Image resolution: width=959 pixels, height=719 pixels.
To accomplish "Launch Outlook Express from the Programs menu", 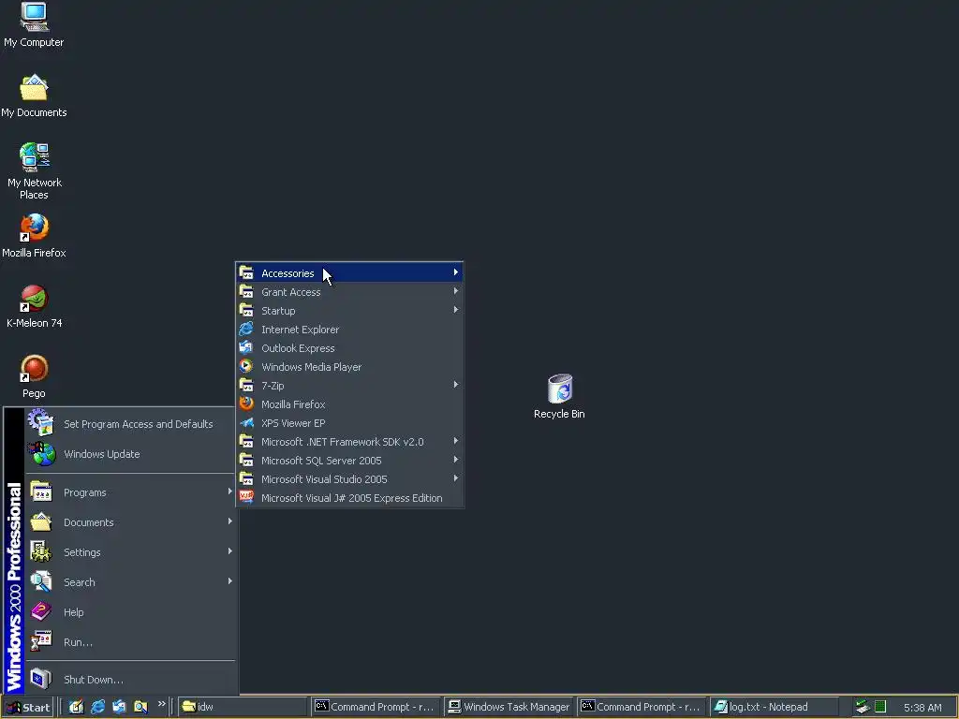I will 349,348.
